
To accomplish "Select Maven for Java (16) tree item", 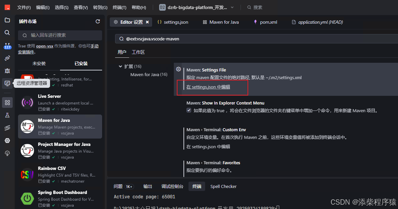I will pyautogui.click(x=149, y=74).
